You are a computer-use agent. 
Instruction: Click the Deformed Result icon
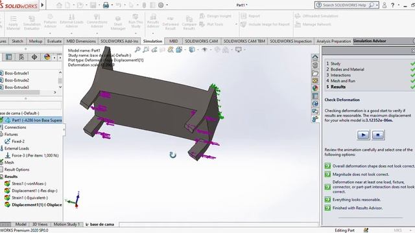(x=171, y=23)
